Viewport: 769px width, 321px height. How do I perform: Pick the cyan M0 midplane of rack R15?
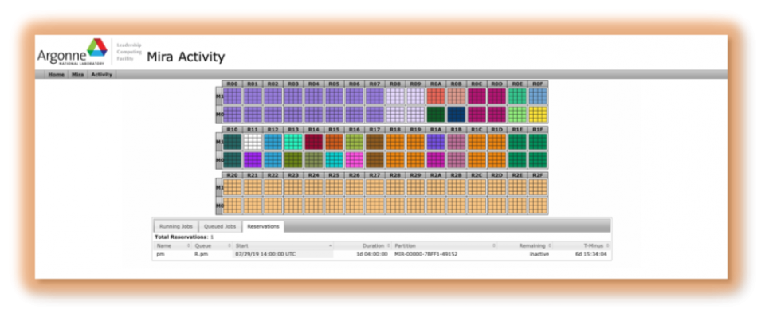pos(334,159)
